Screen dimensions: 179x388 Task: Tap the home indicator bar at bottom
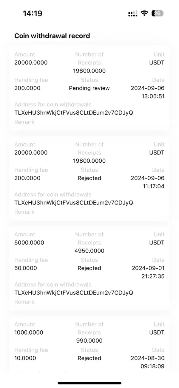(89, 383)
